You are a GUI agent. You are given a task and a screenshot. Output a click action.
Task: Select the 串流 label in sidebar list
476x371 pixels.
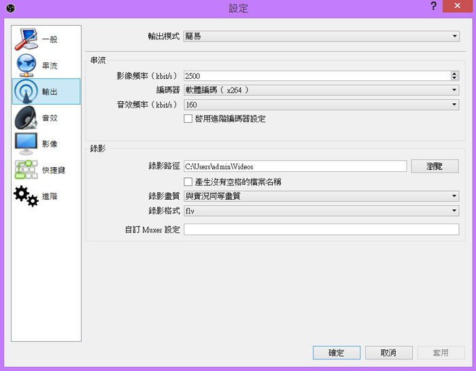click(50, 65)
